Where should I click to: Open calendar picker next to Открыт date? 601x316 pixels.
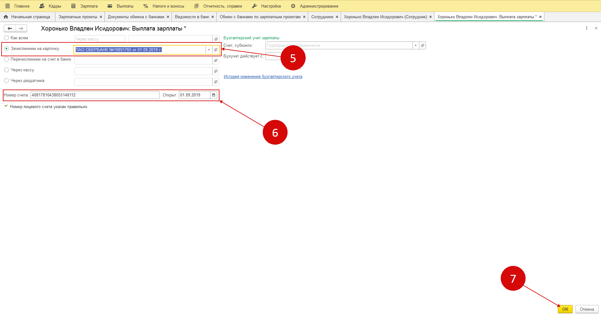(x=214, y=95)
